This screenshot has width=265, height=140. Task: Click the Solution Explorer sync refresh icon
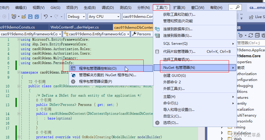251,35
